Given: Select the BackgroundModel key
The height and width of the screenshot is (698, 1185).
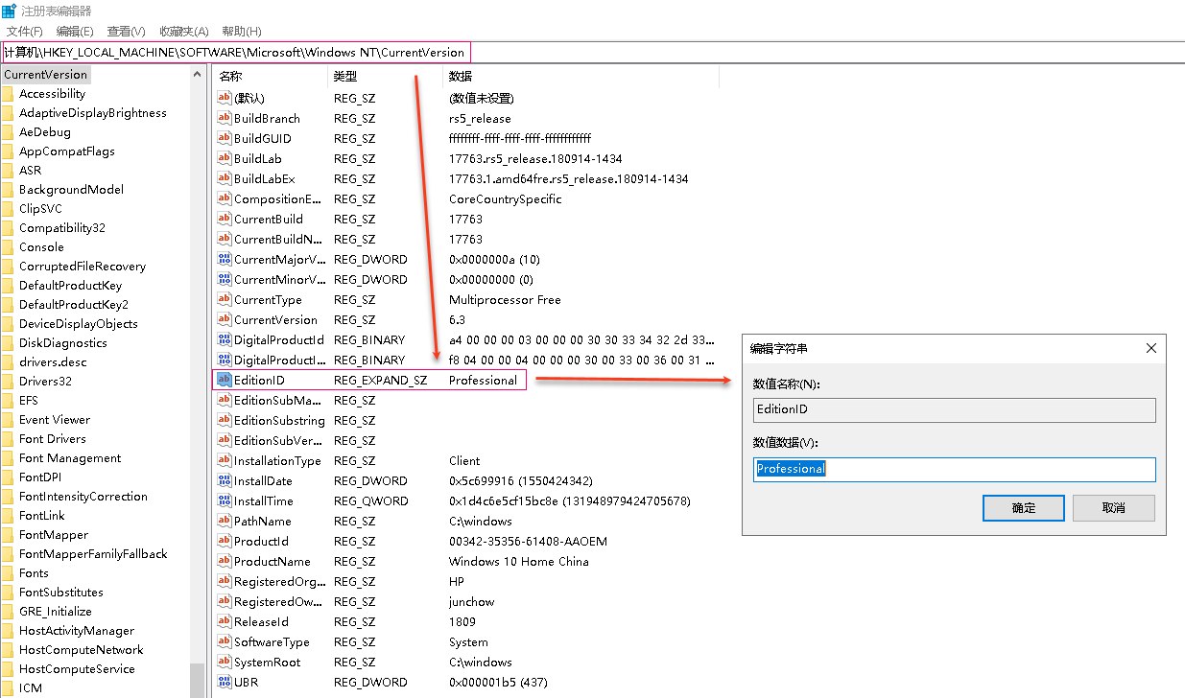Looking at the screenshot, I should 71,190.
